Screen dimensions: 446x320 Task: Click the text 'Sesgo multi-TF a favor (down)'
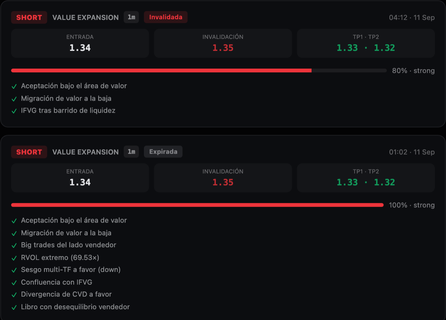click(71, 270)
